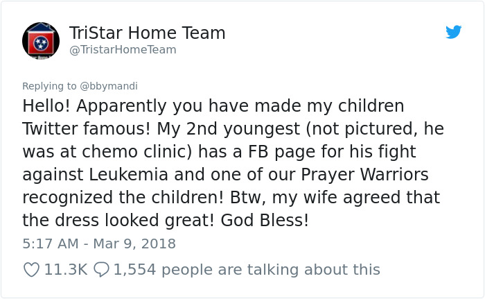Click the speech bubble reply icon
This screenshot has width=485, height=299.
(100, 269)
